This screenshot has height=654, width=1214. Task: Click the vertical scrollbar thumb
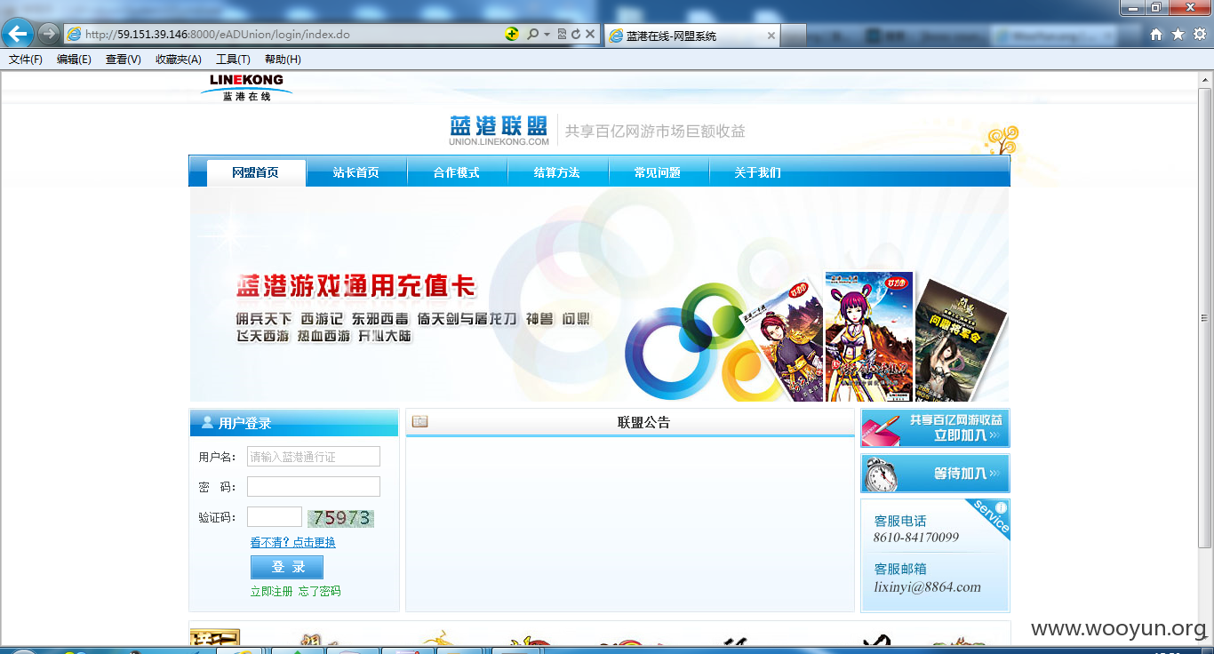[x=1205, y=317]
